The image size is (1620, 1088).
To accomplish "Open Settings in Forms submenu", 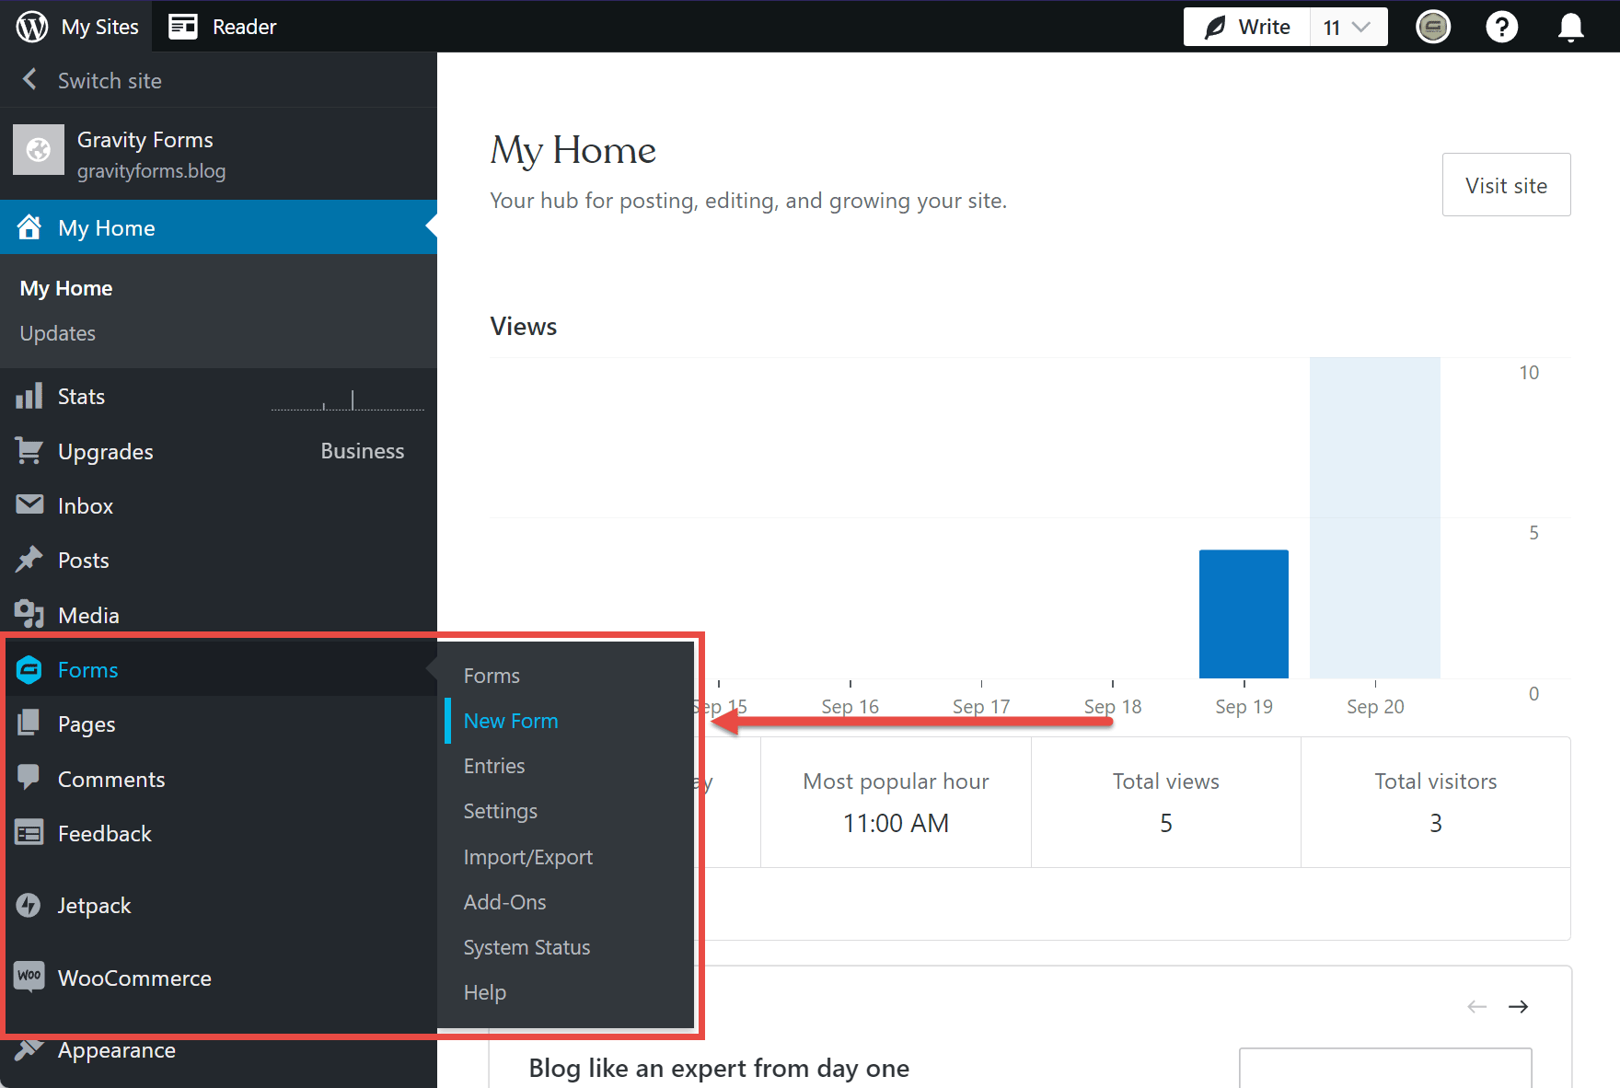I will 501,811.
